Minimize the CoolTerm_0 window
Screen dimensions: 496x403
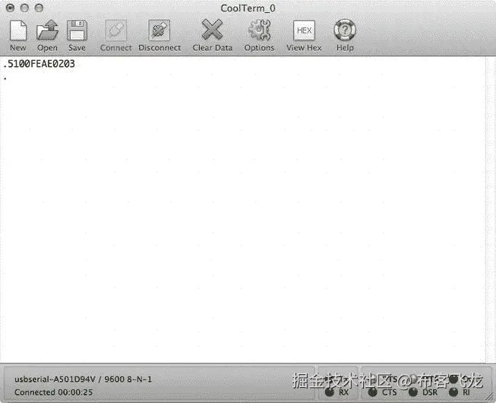pyautogui.click(x=24, y=8)
